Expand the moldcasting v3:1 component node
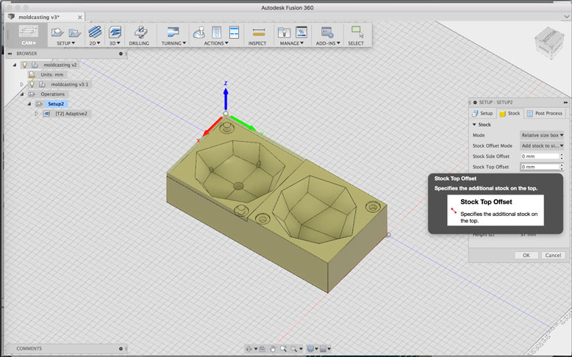This screenshot has height=357, width=572. [x=21, y=84]
